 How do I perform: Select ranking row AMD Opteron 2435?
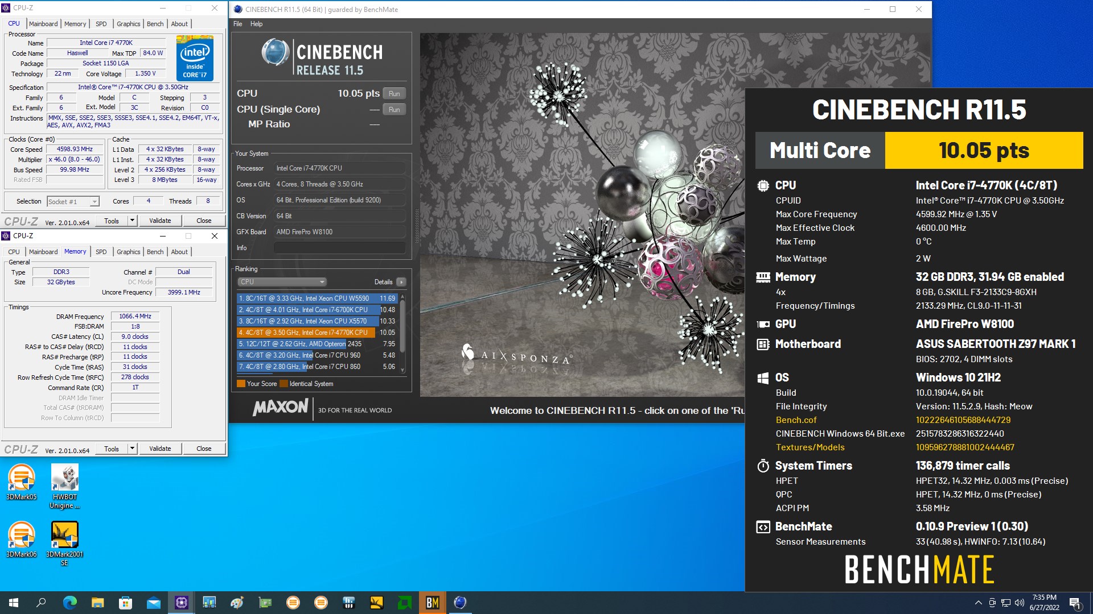coord(317,344)
